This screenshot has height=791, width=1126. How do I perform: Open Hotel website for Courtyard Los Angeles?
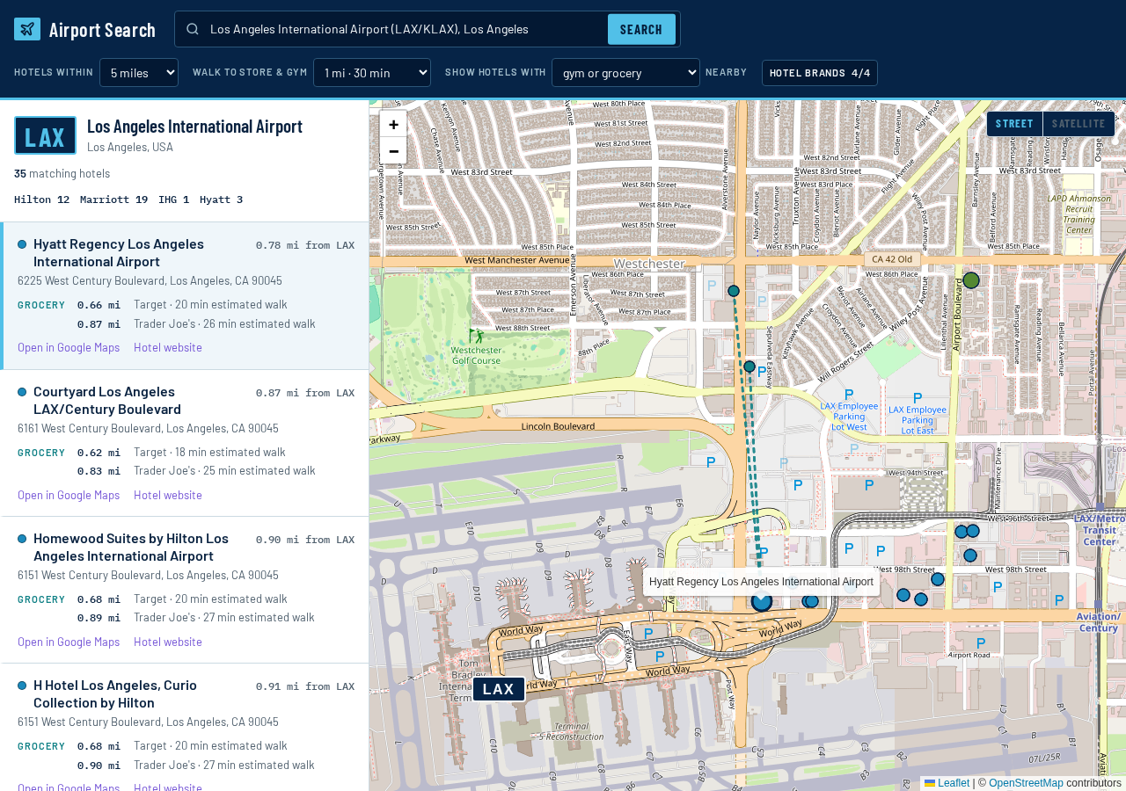pos(168,495)
